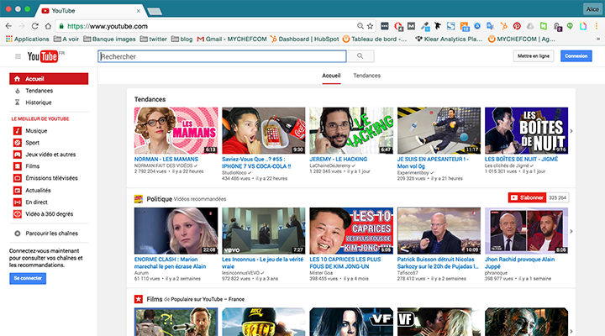
Task: Click the Se connecter button
Action: pyautogui.click(x=28, y=278)
